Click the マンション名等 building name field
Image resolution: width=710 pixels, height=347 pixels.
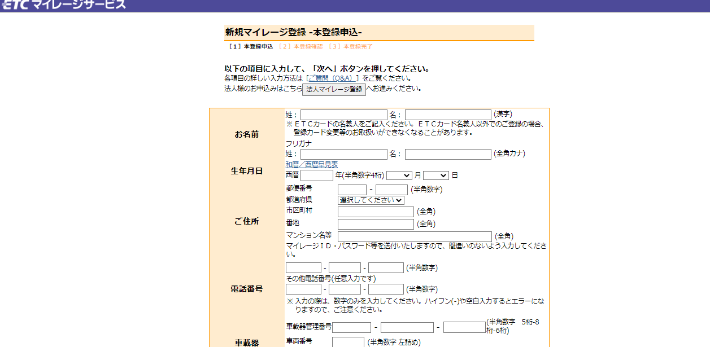point(415,236)
